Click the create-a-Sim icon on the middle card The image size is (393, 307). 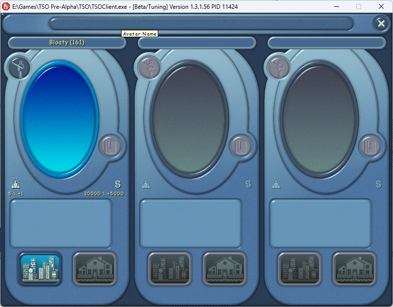[x=149, y=68]
